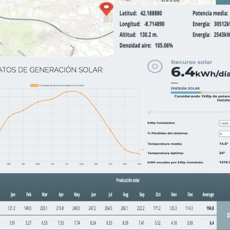Click the June value 247.2
The width and height of the screenshot is (230, 230).
(92, 208)
